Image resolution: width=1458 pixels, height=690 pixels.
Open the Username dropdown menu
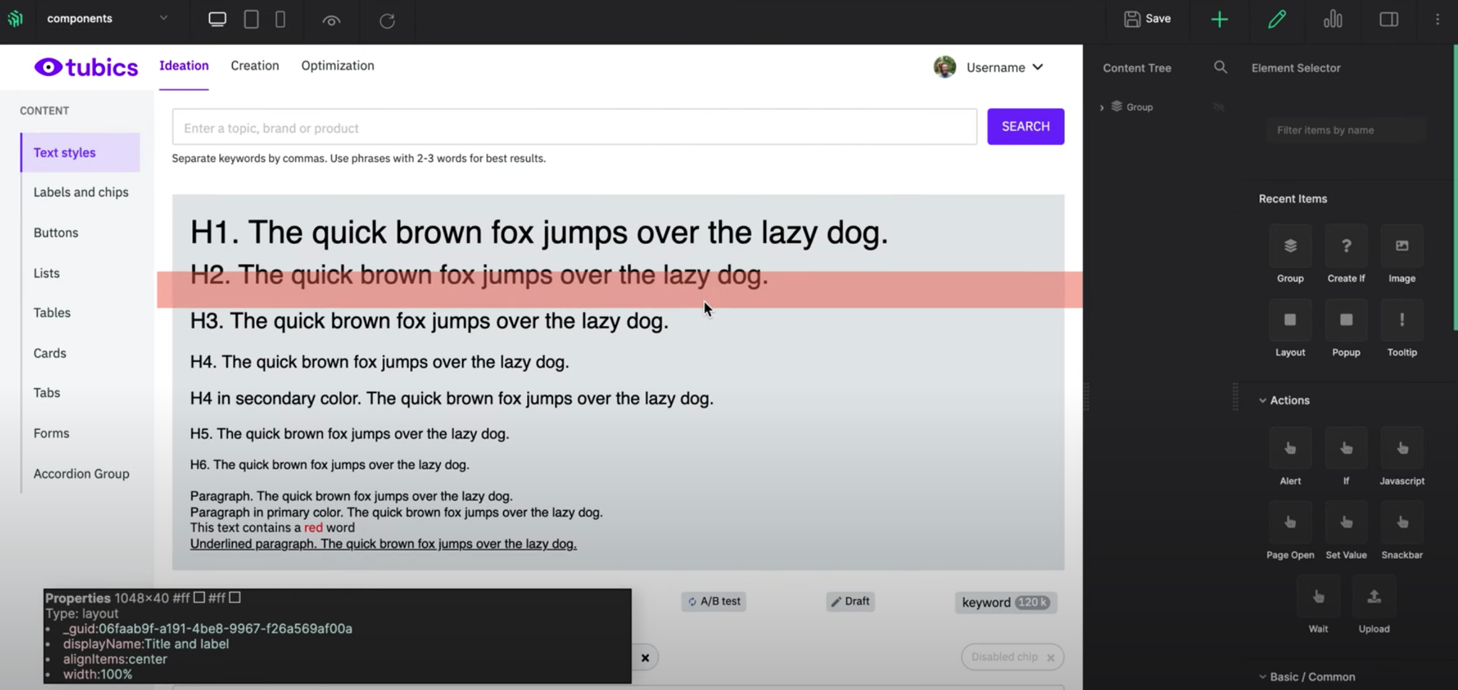click(1005, 68)
